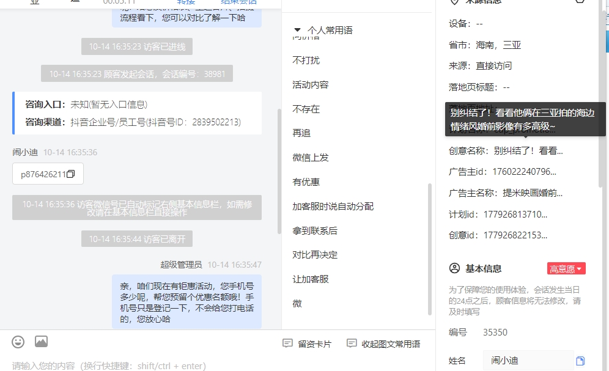Choose the 不存在 quick phrase

click(306, 109)
